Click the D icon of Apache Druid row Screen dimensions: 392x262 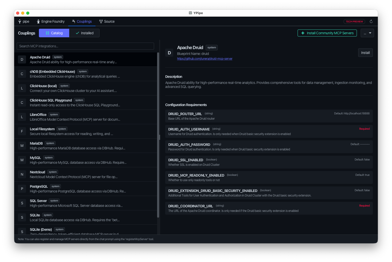(x=22, y=59)
